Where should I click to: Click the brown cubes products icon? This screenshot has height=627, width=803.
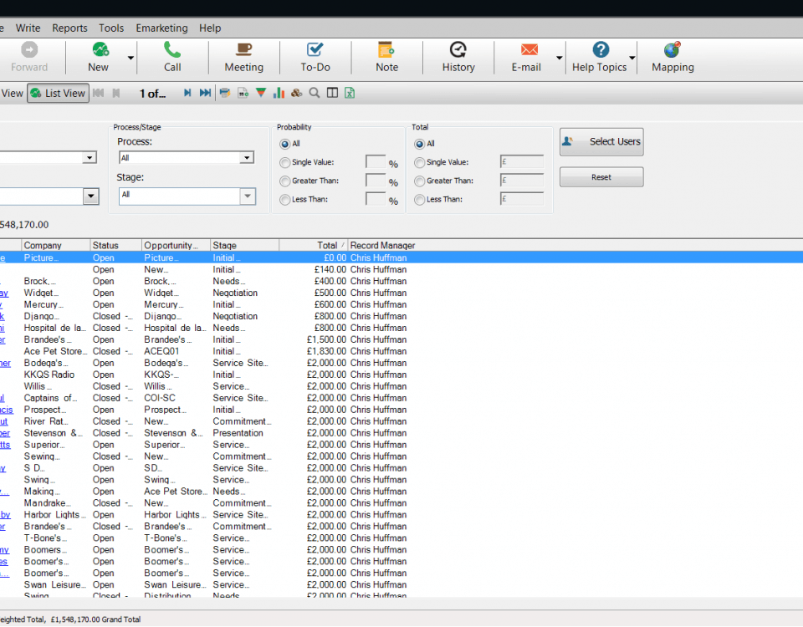pos(296,93)
